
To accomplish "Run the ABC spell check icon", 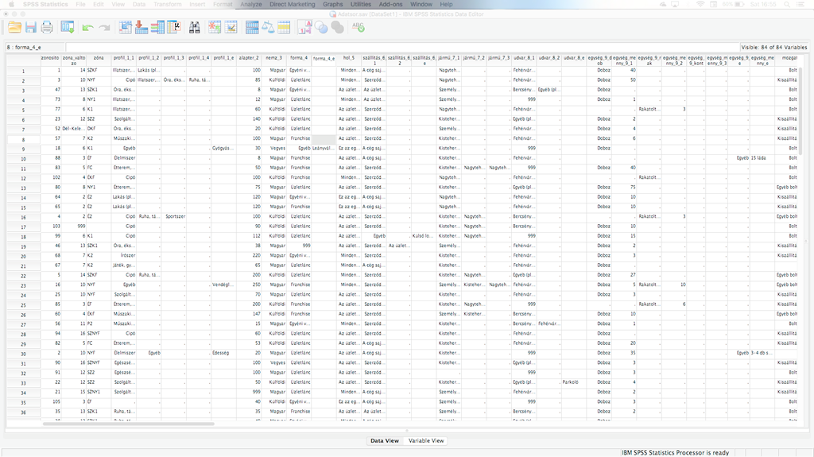I will tap(359, 27).
